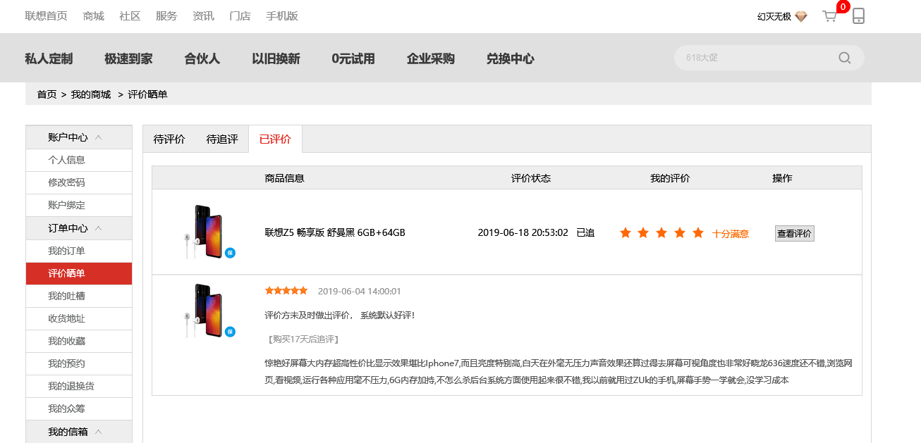Open 我的预约 in sidebar
The width and height of the screenshot is (921, 443).
click(79, 363)
